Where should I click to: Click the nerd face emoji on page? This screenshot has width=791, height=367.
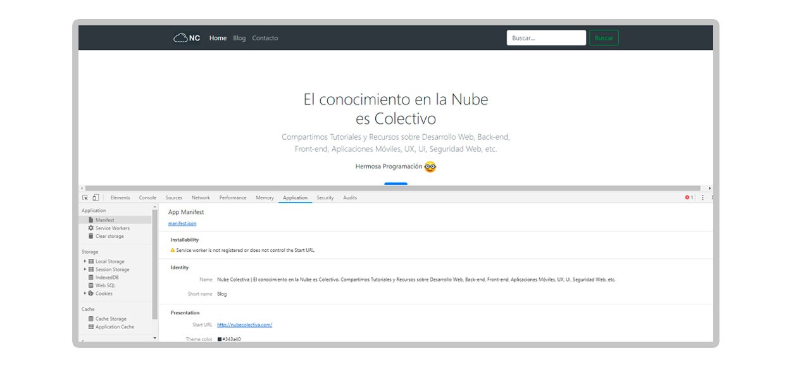430,166
